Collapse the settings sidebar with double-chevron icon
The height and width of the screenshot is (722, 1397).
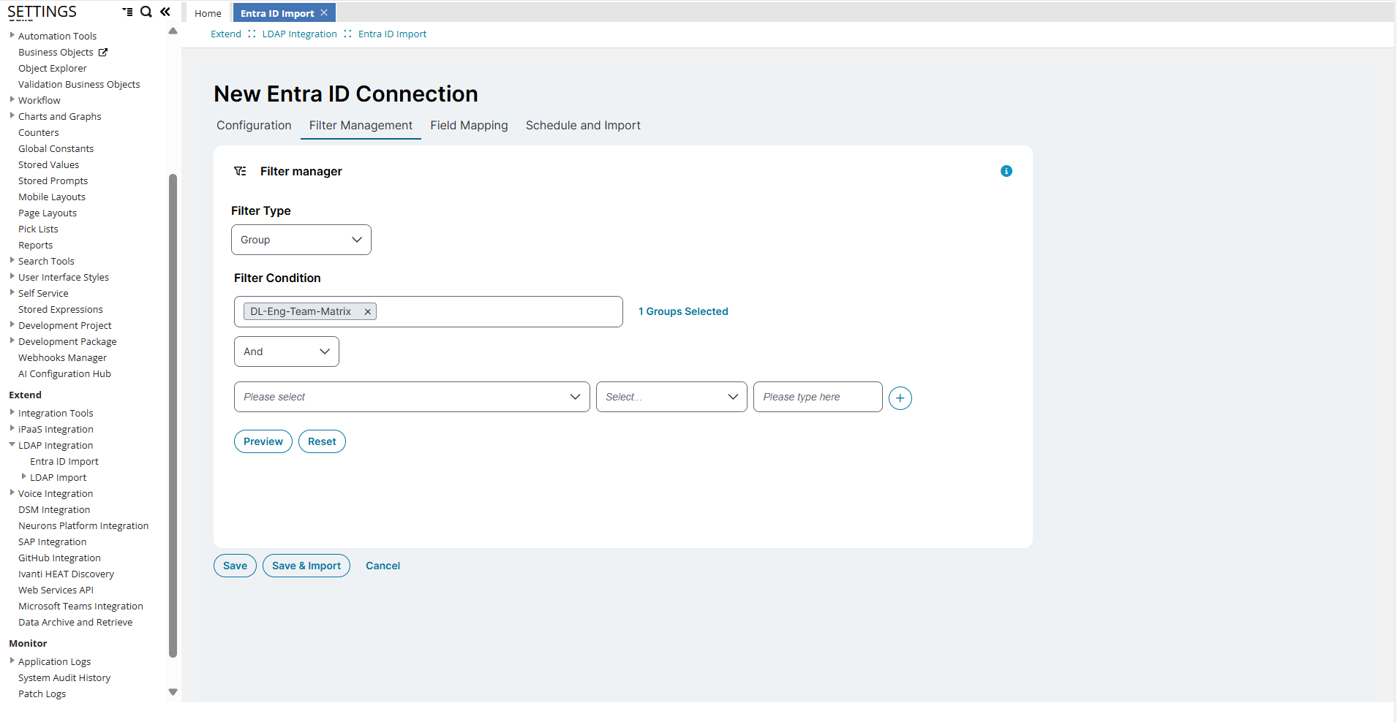point(165,12)
